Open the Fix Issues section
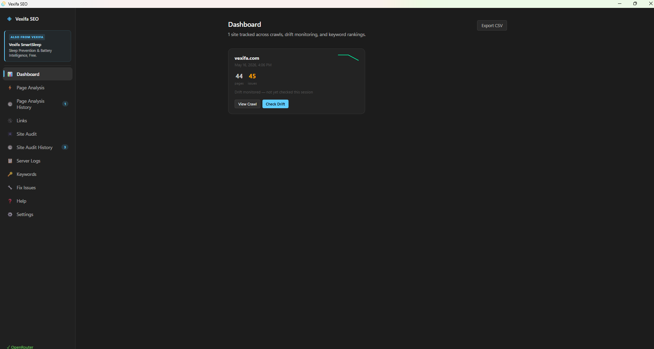Viewport: 654px width, 349px height. [x=38, y=188]
